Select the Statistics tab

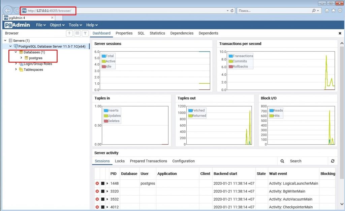(157, 33)
